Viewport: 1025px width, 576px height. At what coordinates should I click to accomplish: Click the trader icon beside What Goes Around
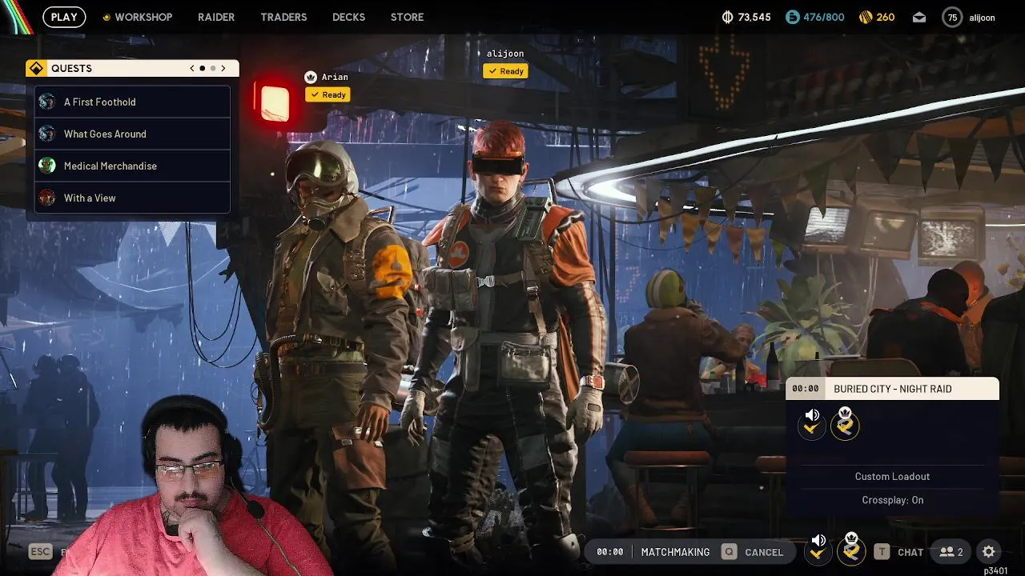(x=47, y=134)
